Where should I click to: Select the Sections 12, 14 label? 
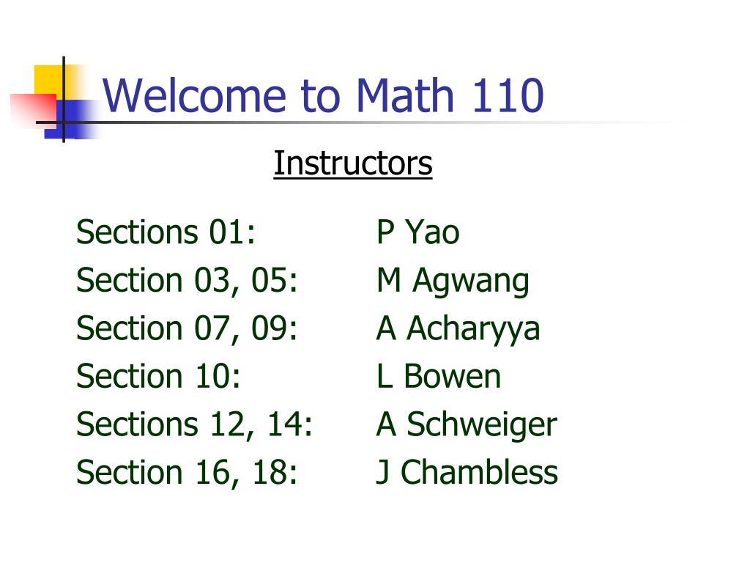pos(194,424)
